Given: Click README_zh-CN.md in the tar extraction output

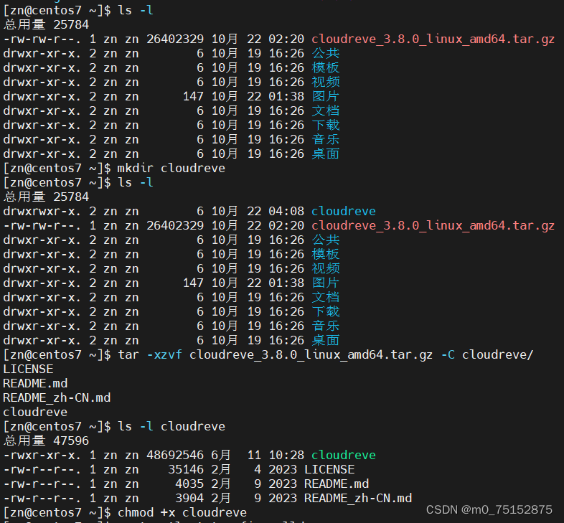Looking at the screenshot, I should 57,398.
